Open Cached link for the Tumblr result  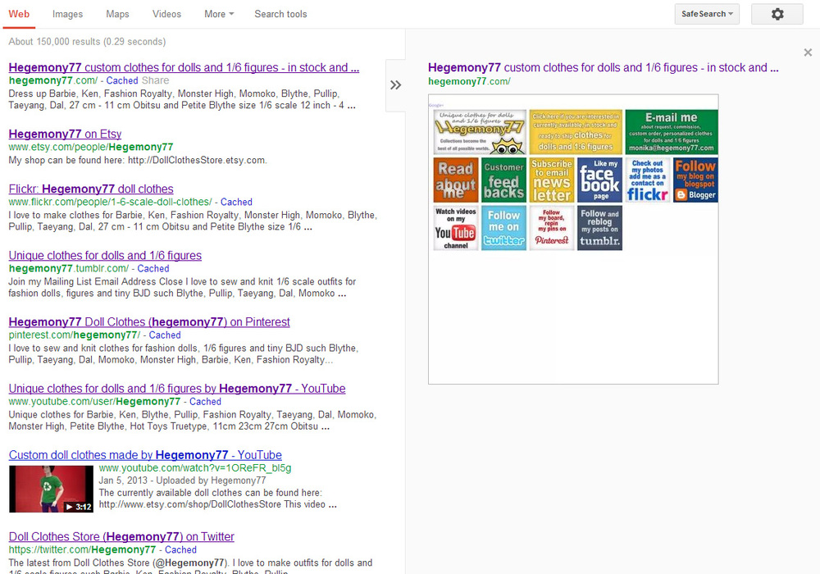coord(153,268)
